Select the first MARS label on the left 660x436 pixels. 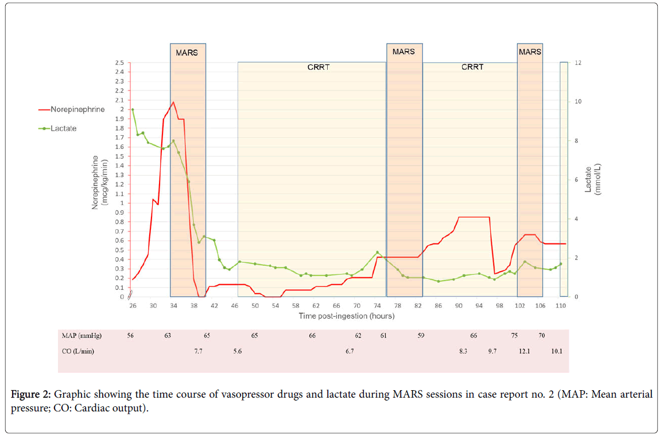187,53
